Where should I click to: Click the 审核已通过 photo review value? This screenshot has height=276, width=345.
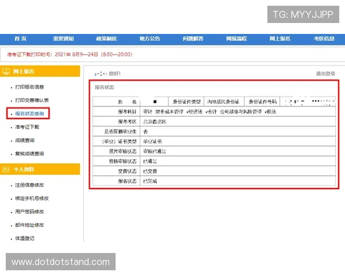[x=155, y=151]
